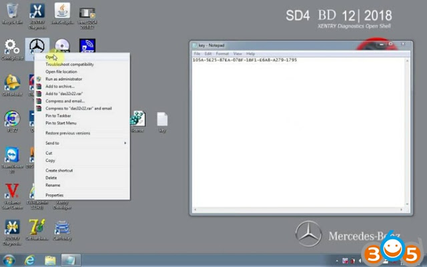Choose Copy in the context menu

pyautogui.click(x=82, y=160)
